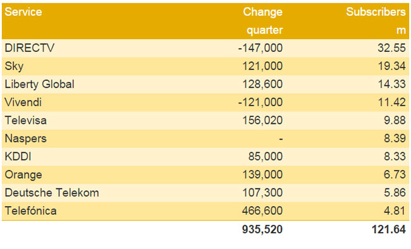Select the Televisa row label

(x=26, y=120)
